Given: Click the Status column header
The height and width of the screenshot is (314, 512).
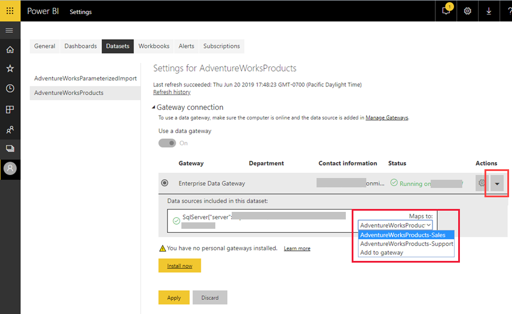Looking at the screenshot, I should coord(397,163).
